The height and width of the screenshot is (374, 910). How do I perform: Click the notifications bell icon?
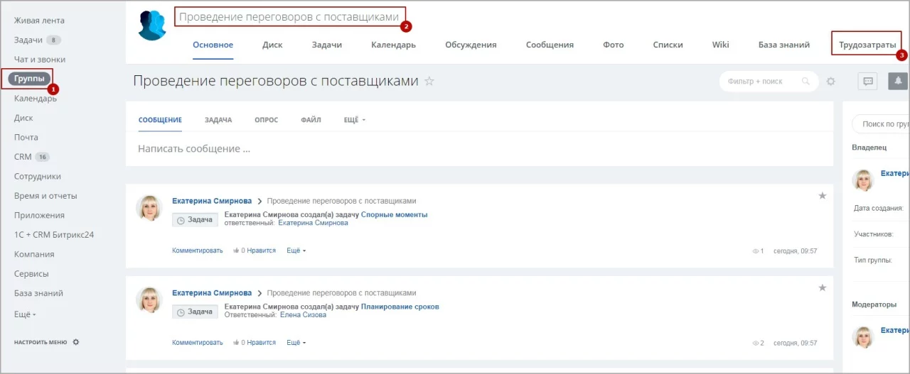coord(899,82)
